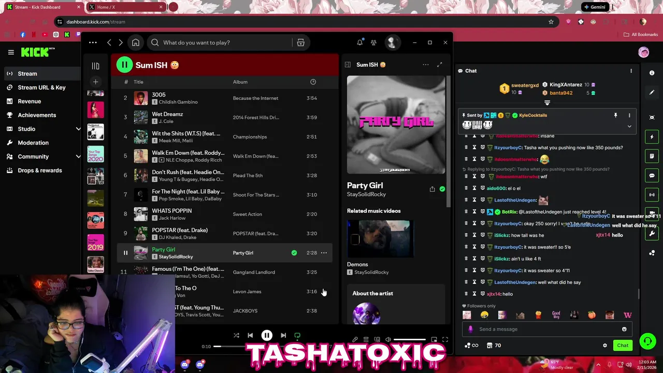The height and width of the screenshot is (373, 663).
Task: Pause Party Girl via row pause icon
Action: (125, 253)
